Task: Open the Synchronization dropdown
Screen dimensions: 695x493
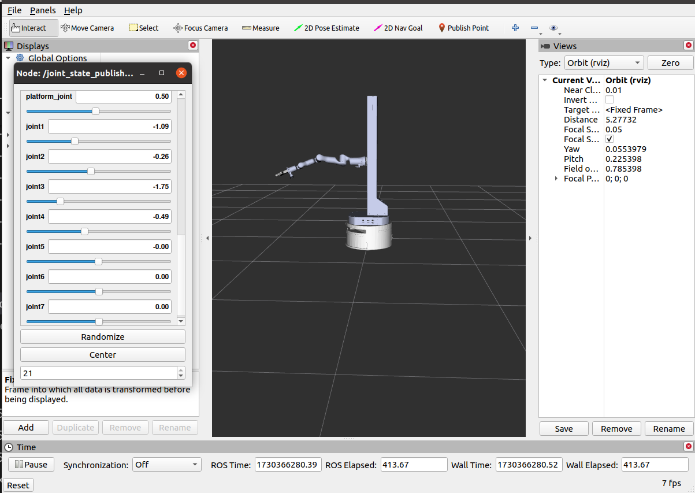Action: [x=166, y=465]
